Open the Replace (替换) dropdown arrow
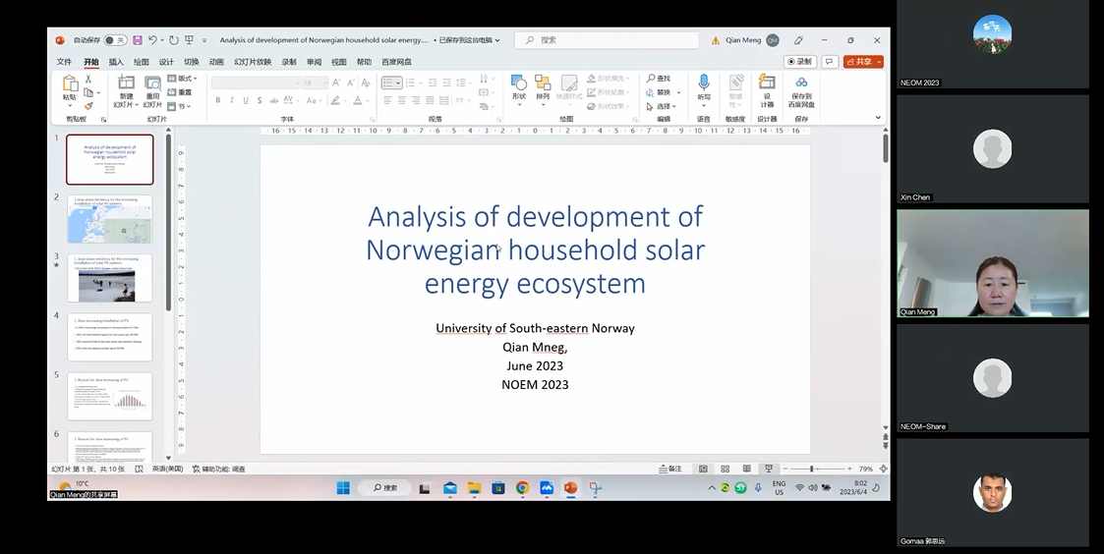Viewport: 1104px width, 554px height. coord(678,92)
